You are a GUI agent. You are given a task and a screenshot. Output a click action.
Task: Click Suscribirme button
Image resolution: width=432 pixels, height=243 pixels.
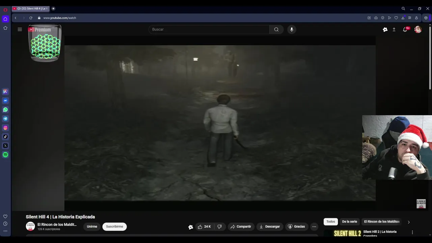[x=114, y=226]
